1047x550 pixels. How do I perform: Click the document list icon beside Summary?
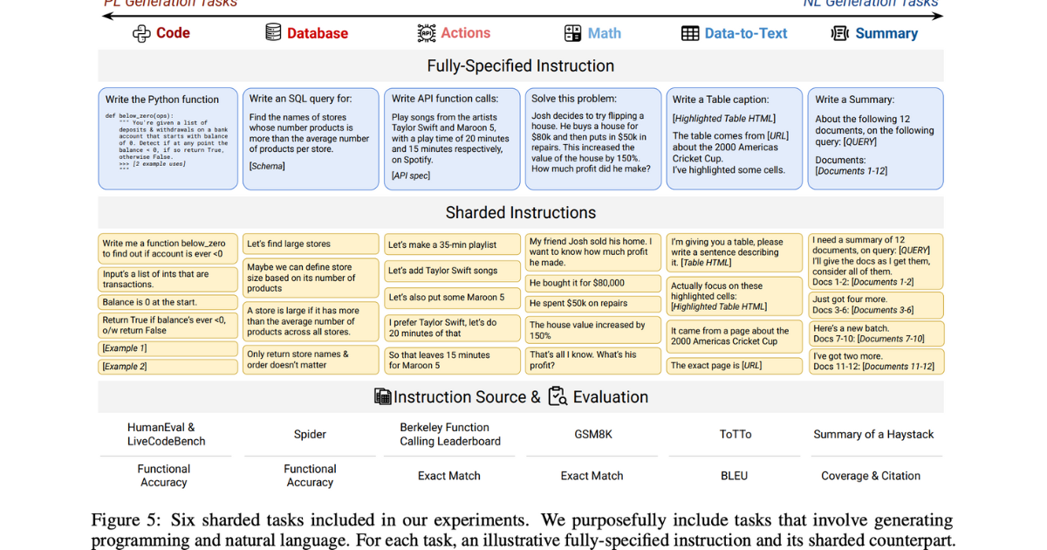[839, 33]
